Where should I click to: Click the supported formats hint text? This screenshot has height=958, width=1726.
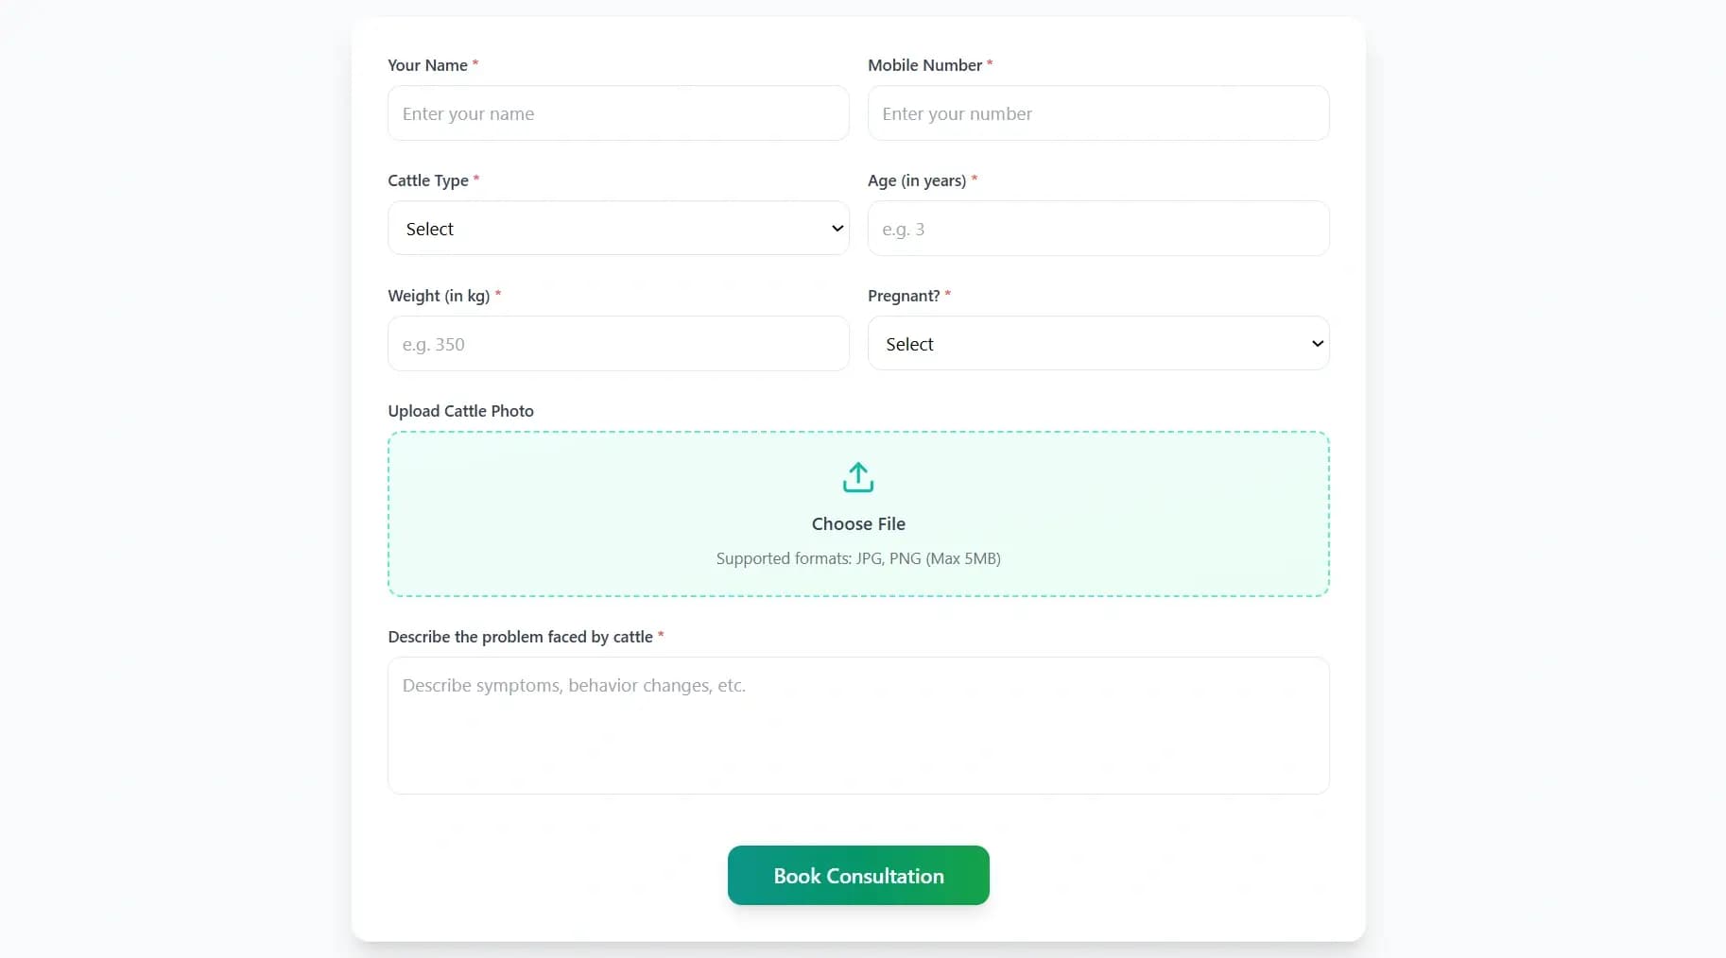pos(858,558)
